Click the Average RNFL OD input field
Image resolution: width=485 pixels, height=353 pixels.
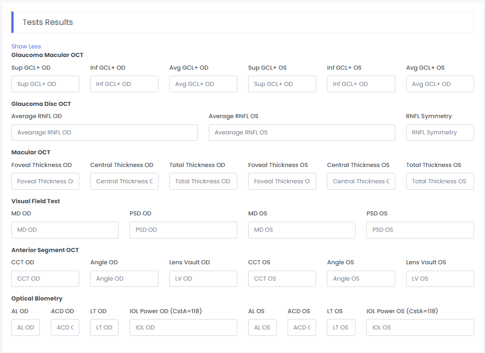click(104, 133)
